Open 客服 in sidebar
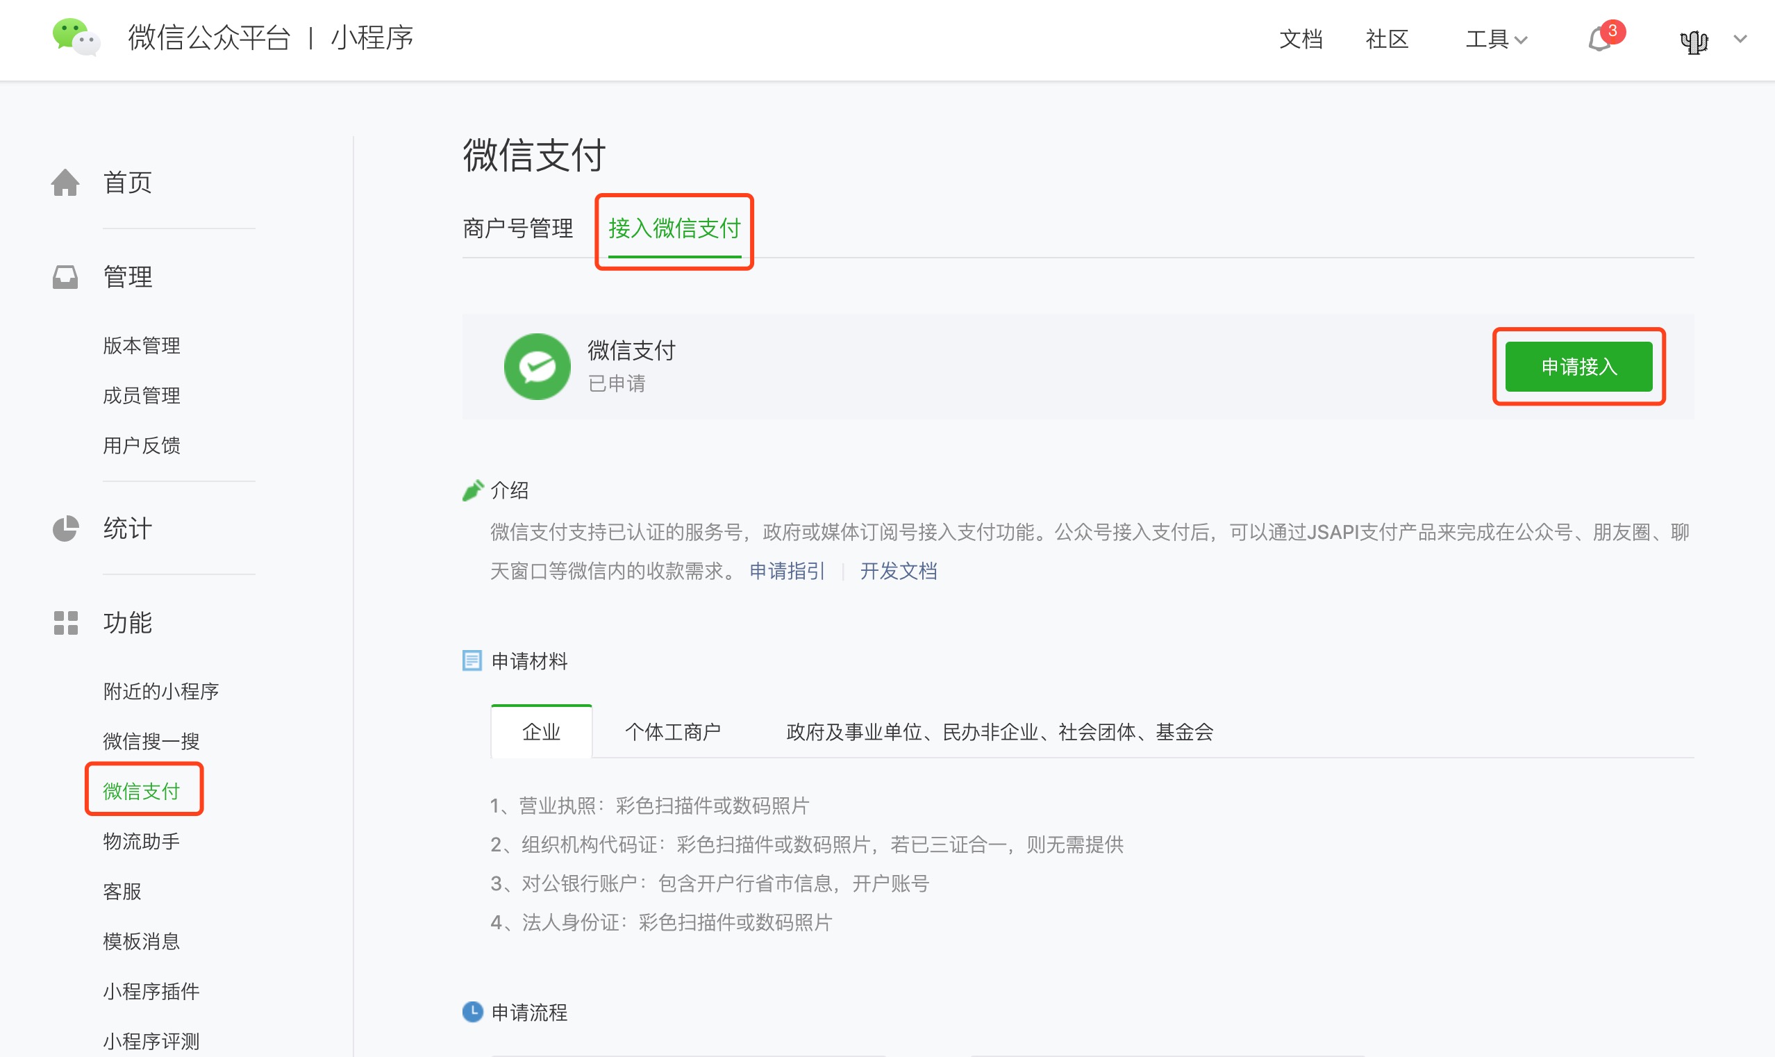The width and height of the screenshot is (1775, 1057). tap(122, 891)
